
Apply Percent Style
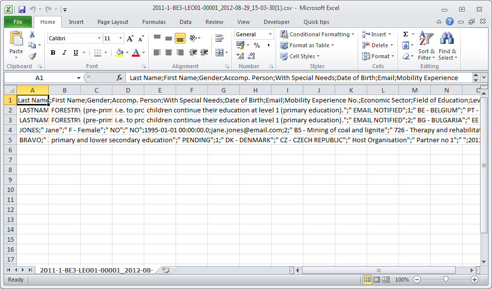257,45
